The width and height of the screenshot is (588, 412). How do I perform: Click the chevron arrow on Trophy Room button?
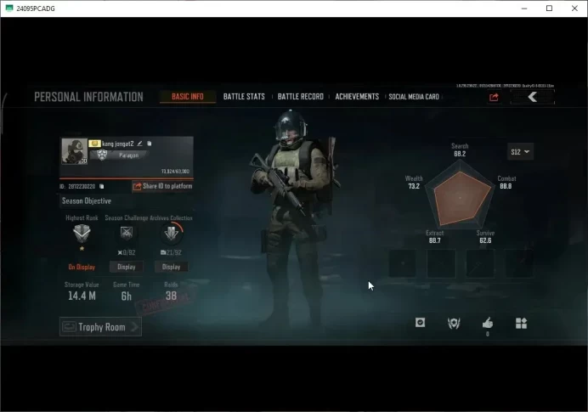pyautogui.click(x=134, y=327)
